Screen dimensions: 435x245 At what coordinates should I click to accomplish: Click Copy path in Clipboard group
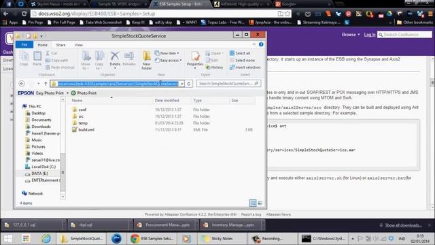tap(56, 61)
